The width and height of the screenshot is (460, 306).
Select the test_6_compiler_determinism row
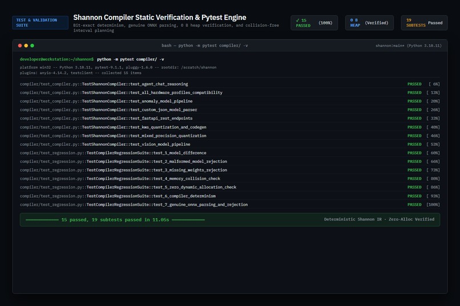229,196
